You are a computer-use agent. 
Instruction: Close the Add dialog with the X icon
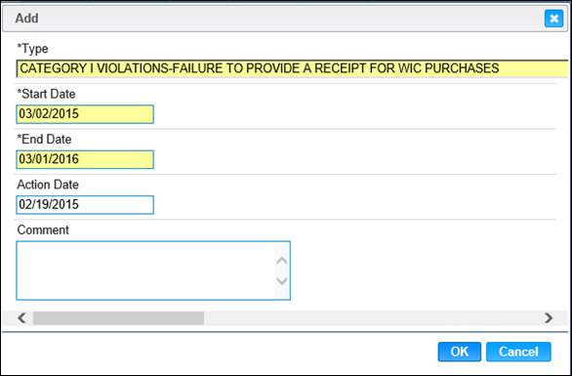[553, 19]
